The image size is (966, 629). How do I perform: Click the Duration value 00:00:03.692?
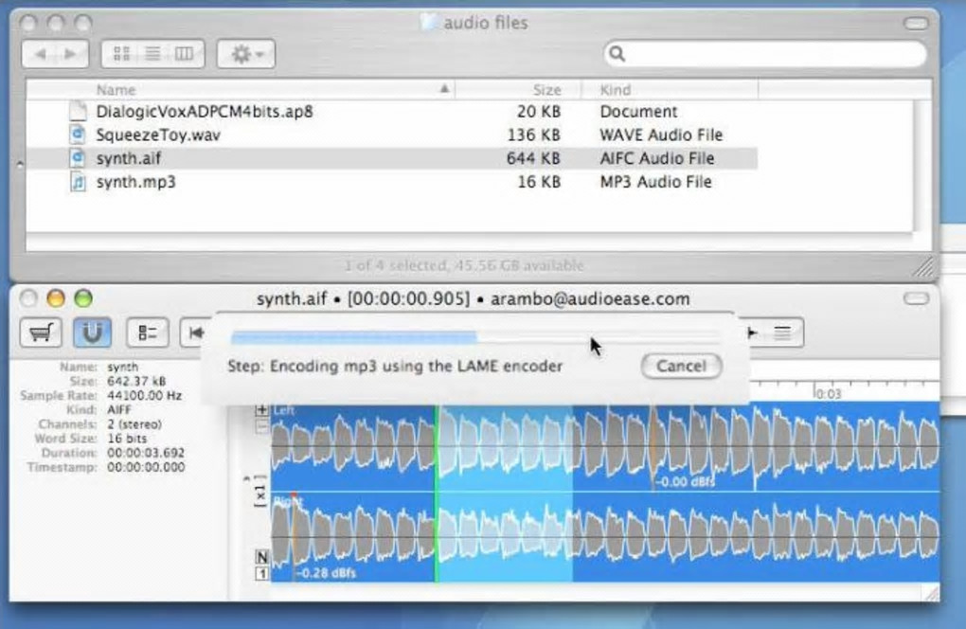point(146,453)
